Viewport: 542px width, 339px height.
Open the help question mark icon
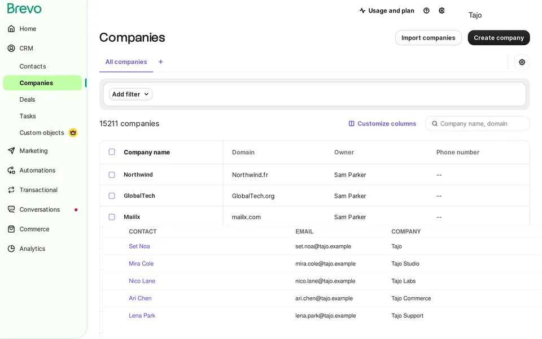pos(426,11)
